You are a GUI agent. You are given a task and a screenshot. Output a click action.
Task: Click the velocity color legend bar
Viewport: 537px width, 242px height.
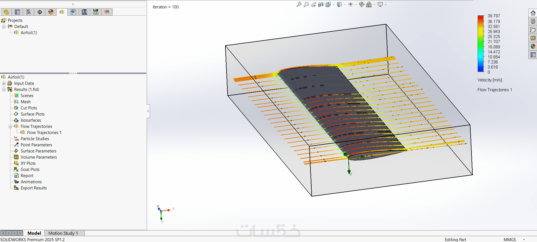coord(480,44)
